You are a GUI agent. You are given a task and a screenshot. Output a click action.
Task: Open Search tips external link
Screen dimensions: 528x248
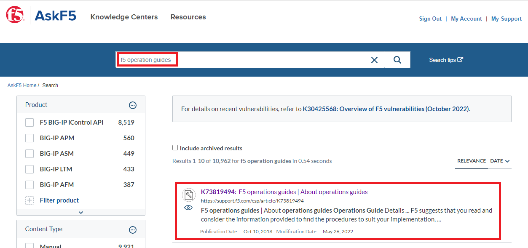pos(446,60)
